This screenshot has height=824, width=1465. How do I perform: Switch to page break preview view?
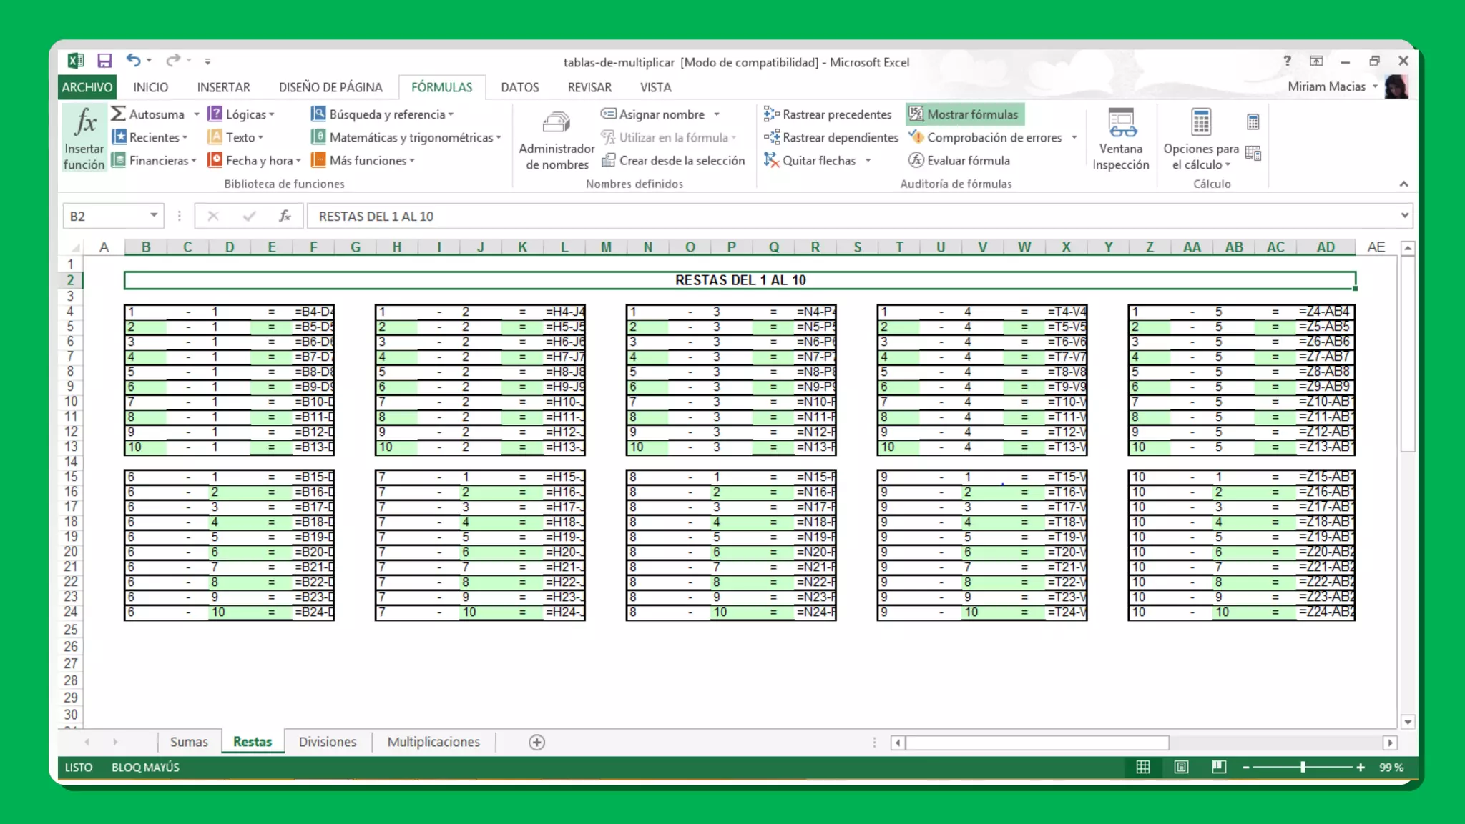point(1219,767)
